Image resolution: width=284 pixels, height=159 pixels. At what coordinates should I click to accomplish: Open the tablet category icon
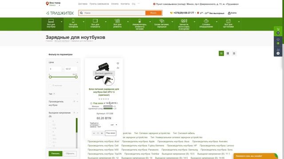(x=95, y=21)
